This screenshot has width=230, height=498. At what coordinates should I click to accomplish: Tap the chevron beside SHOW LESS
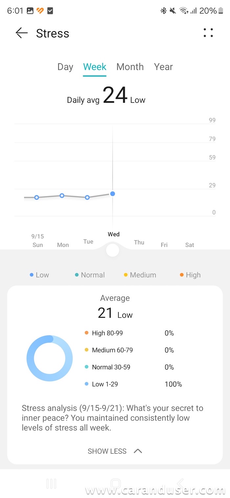pyautogui.click(x=138, y=451)
